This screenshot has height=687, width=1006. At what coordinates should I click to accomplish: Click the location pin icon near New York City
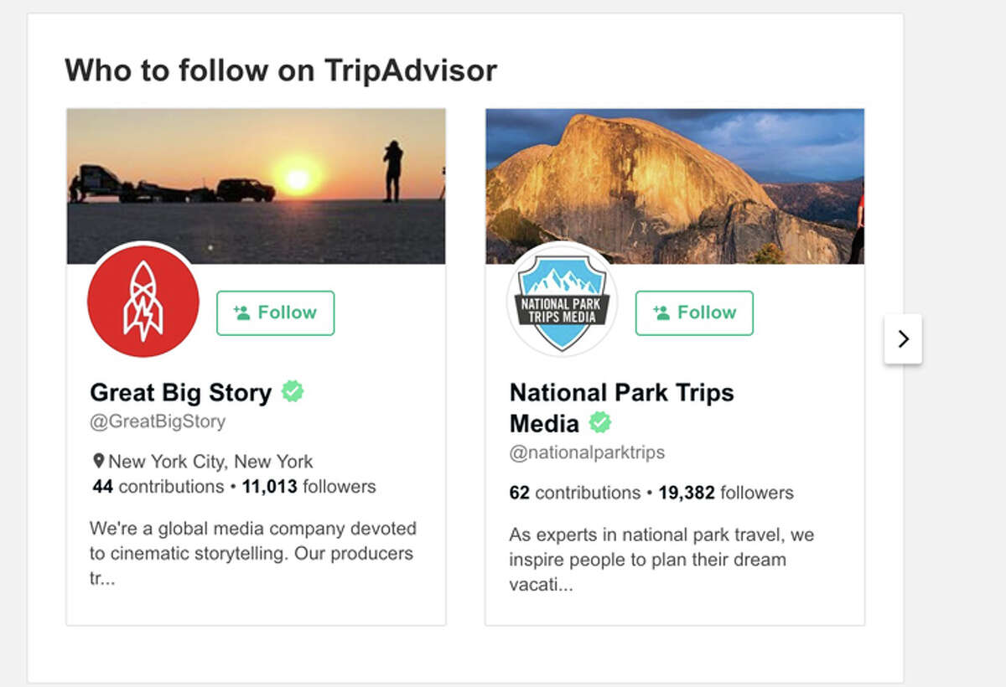(97, 460)
